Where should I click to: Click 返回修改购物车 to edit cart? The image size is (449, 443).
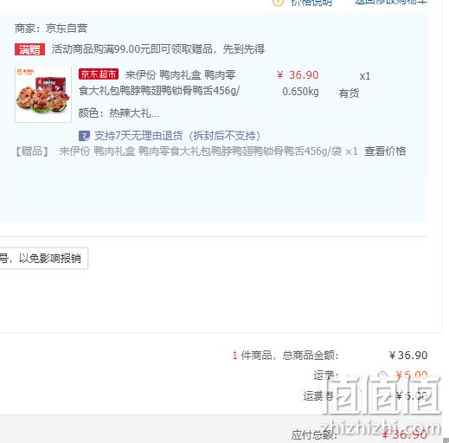pyautogui.click(x=391, y=2)
